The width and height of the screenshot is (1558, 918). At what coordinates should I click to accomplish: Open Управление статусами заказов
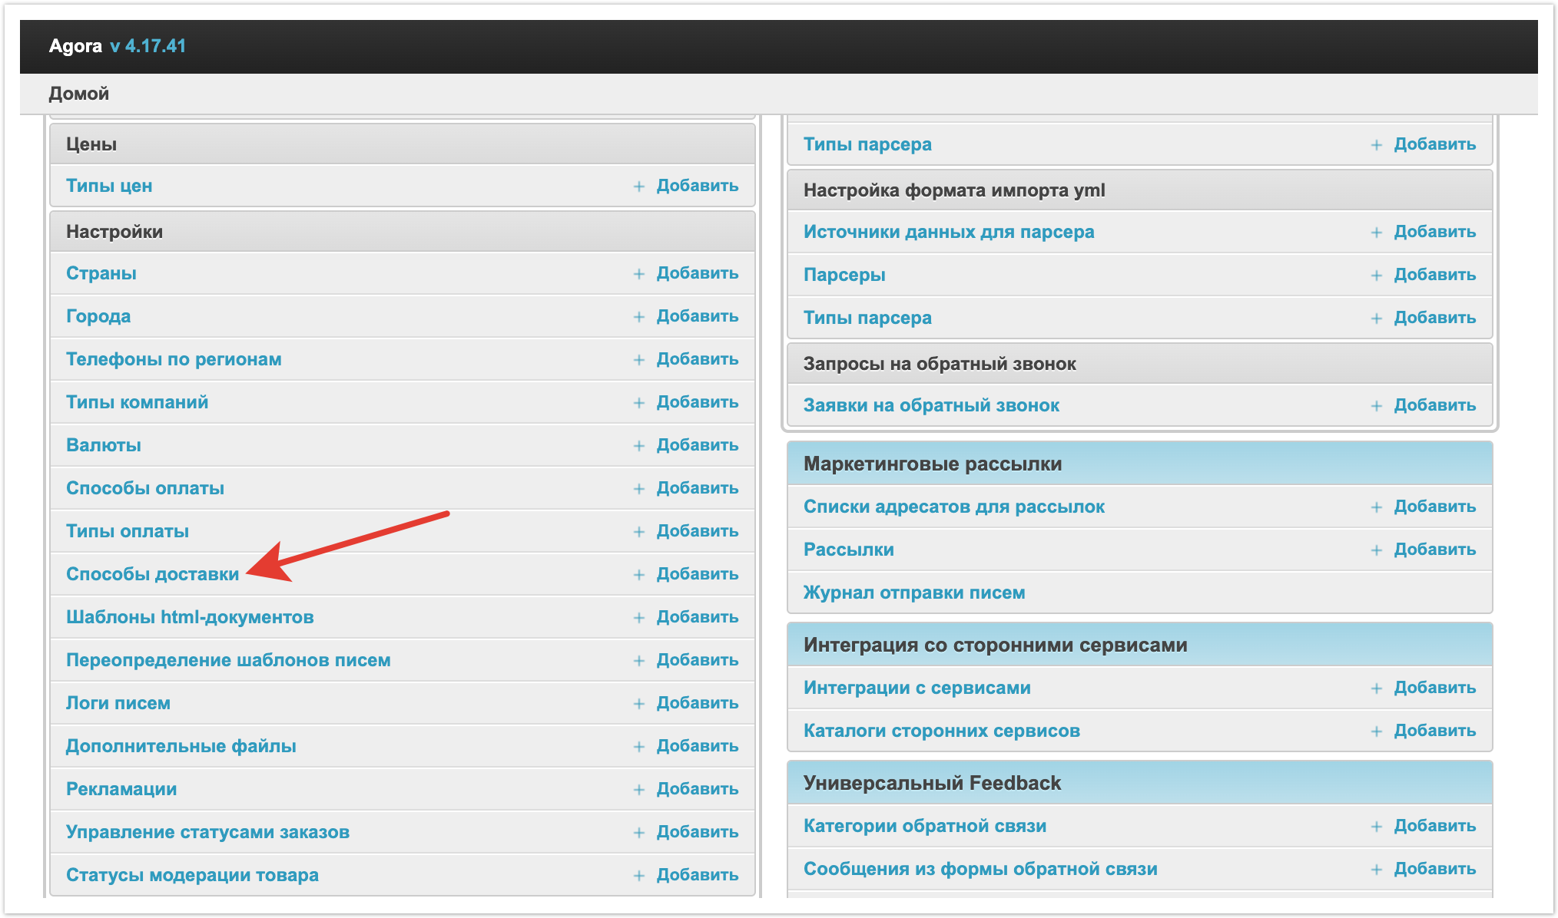point(207,832)
